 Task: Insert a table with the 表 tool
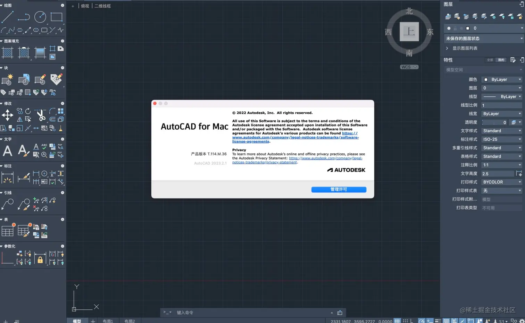click(x=7, y=231)
